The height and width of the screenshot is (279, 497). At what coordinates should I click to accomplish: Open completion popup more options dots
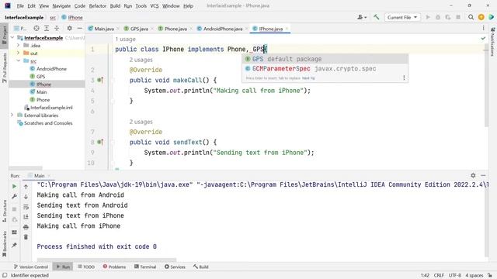tap(404, 77)
